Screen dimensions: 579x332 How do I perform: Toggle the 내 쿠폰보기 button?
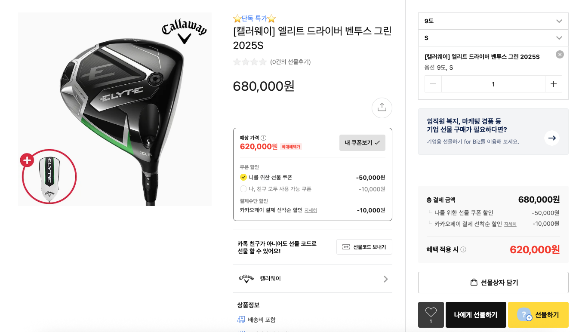pos(362,143)
